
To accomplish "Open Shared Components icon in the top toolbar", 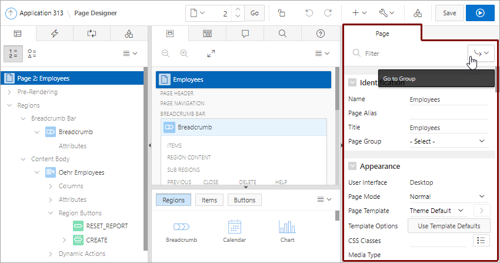I will [x=418, y=13].
